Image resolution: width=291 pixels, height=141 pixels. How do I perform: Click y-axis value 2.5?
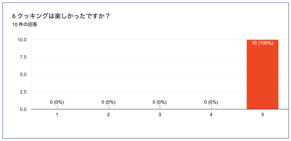[x=24, y=92]
